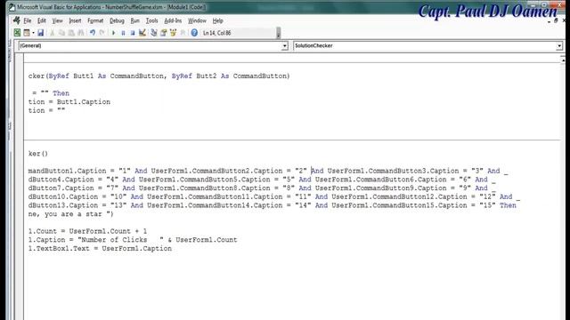This screenshot has width=570, height=320.
Task: Click the code line 'tion = Butt1.Caption'
Action: (x=69, y=102)
